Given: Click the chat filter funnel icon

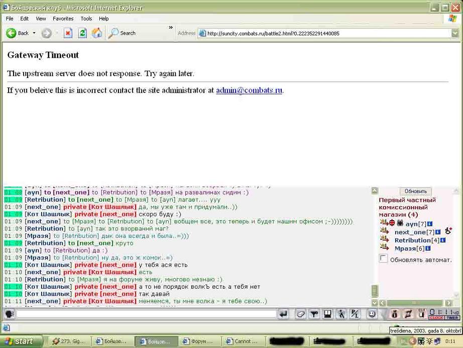Looking at the screenshot, I should pyautogui.click(x=314, y=314).
